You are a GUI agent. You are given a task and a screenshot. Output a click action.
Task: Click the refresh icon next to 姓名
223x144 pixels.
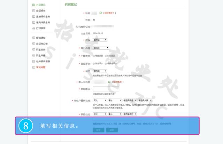click(101, 13)
